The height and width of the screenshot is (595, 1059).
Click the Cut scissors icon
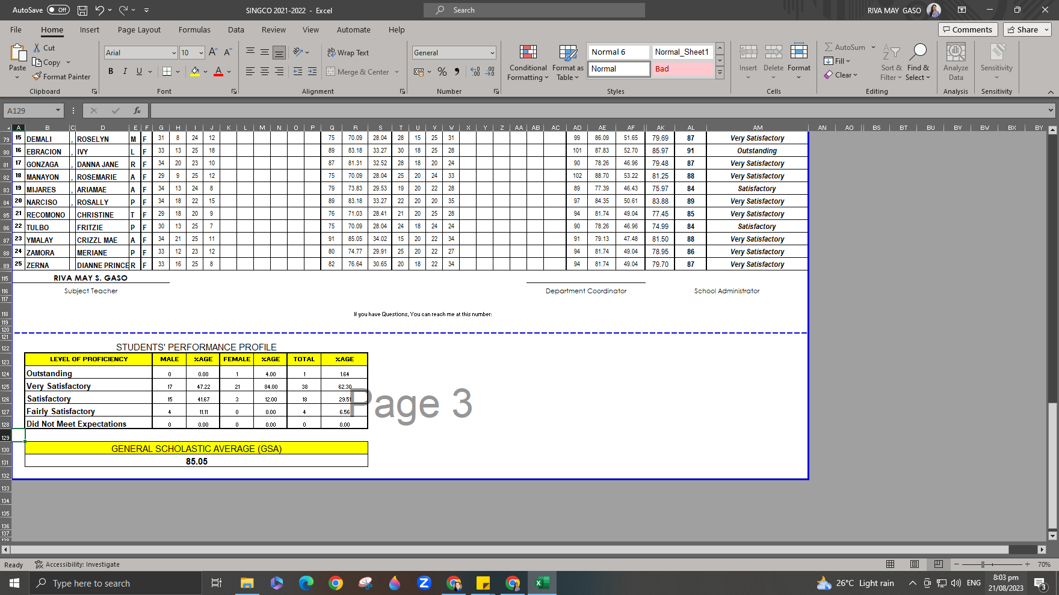pyautogui.click(x=37, y=47)
